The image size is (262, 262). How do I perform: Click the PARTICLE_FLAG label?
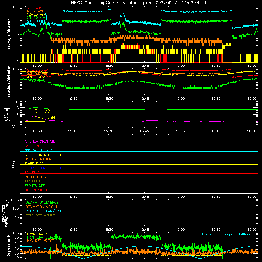(37, 177)
